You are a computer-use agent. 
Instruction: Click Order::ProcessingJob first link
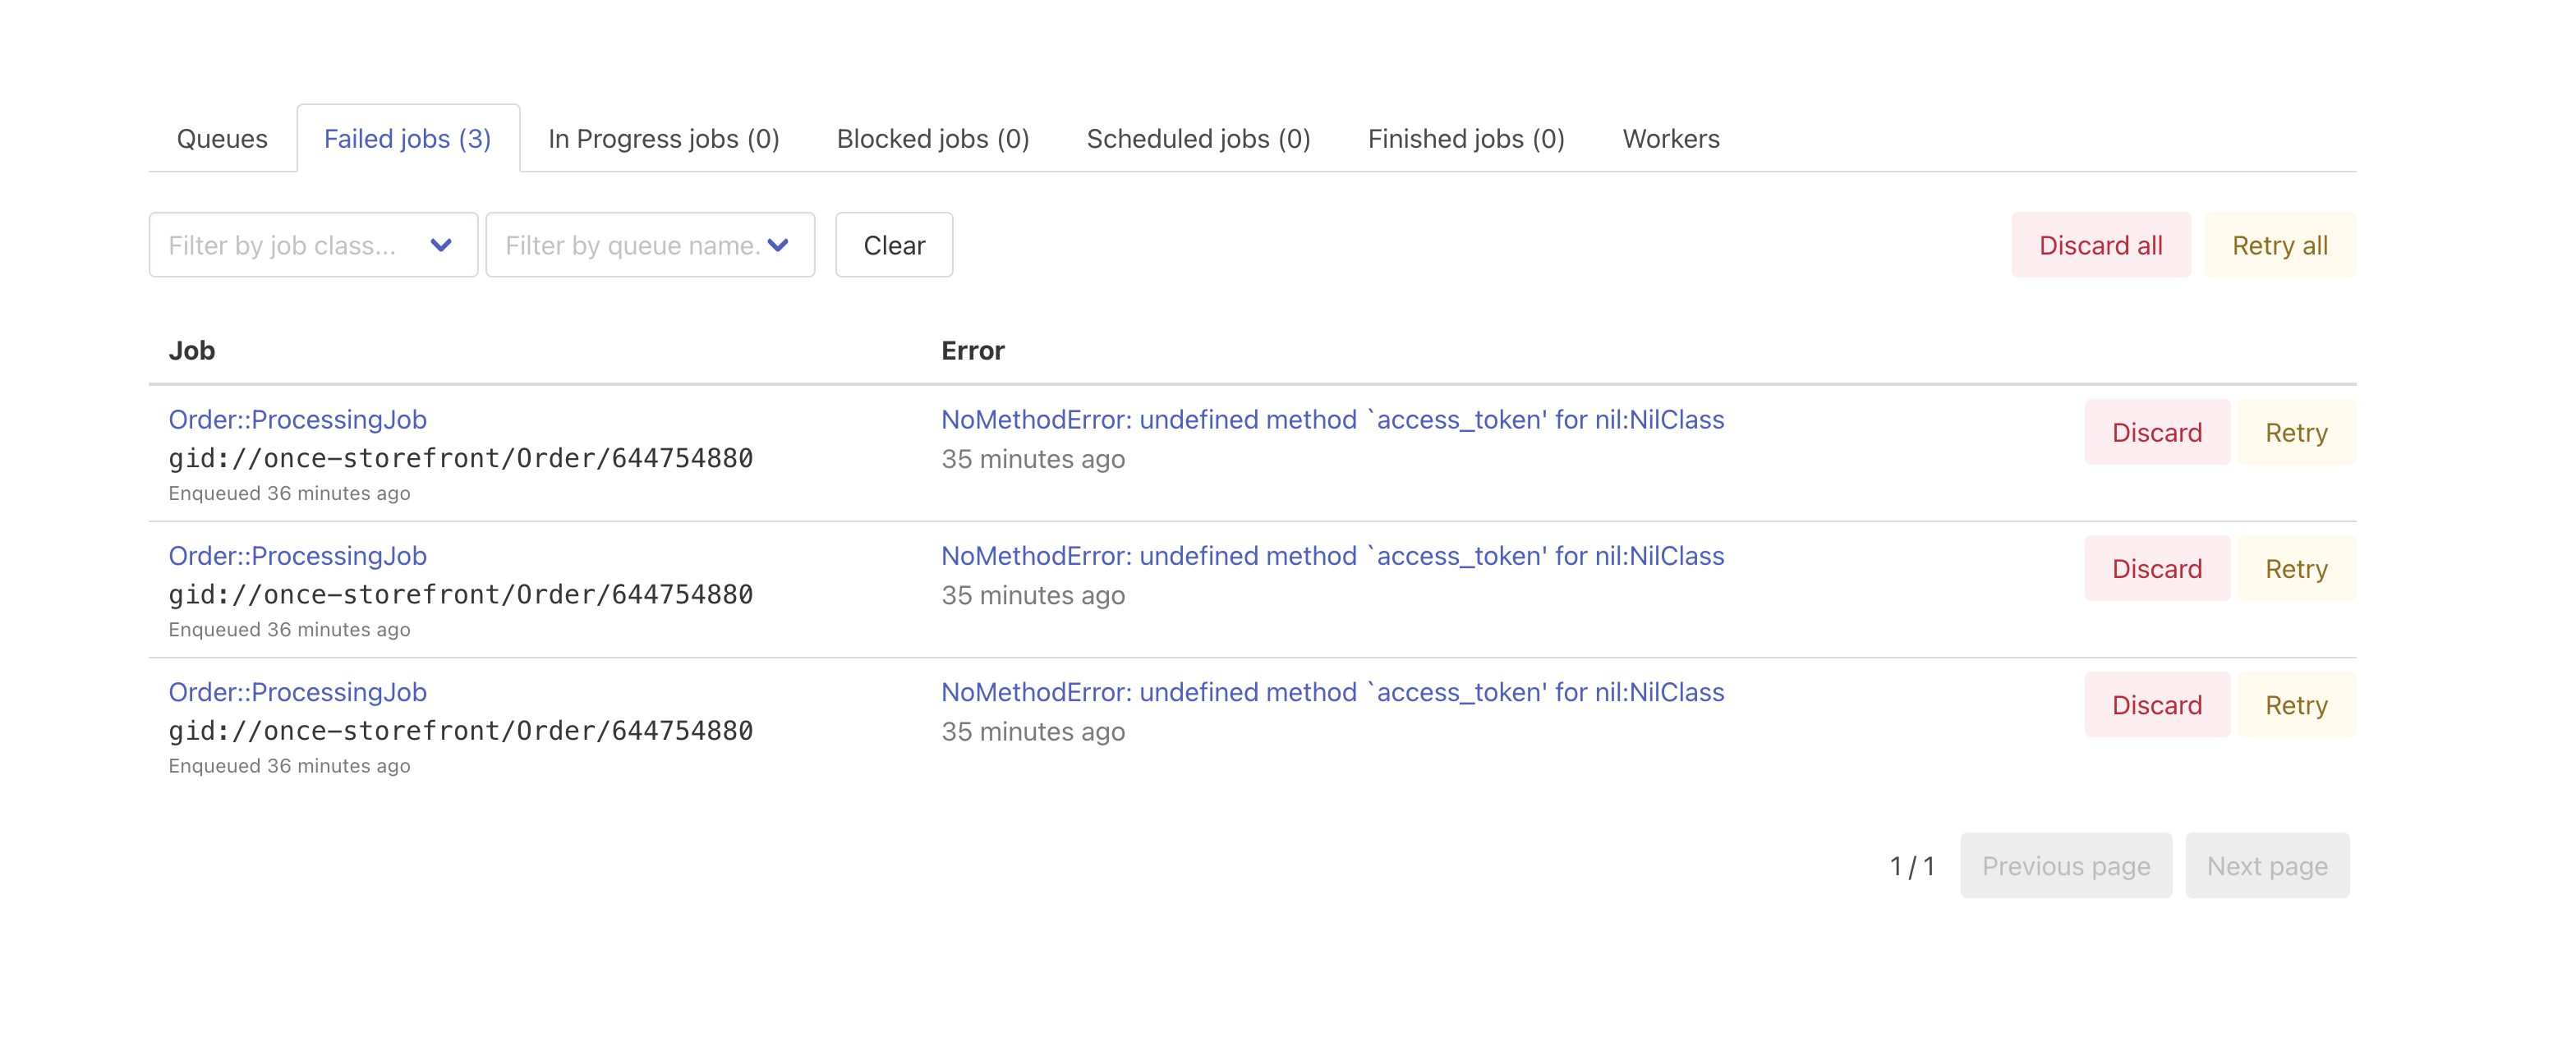pos(296,419)
